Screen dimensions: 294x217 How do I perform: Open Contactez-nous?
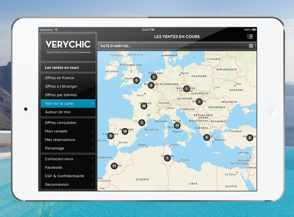click(68, 159)
